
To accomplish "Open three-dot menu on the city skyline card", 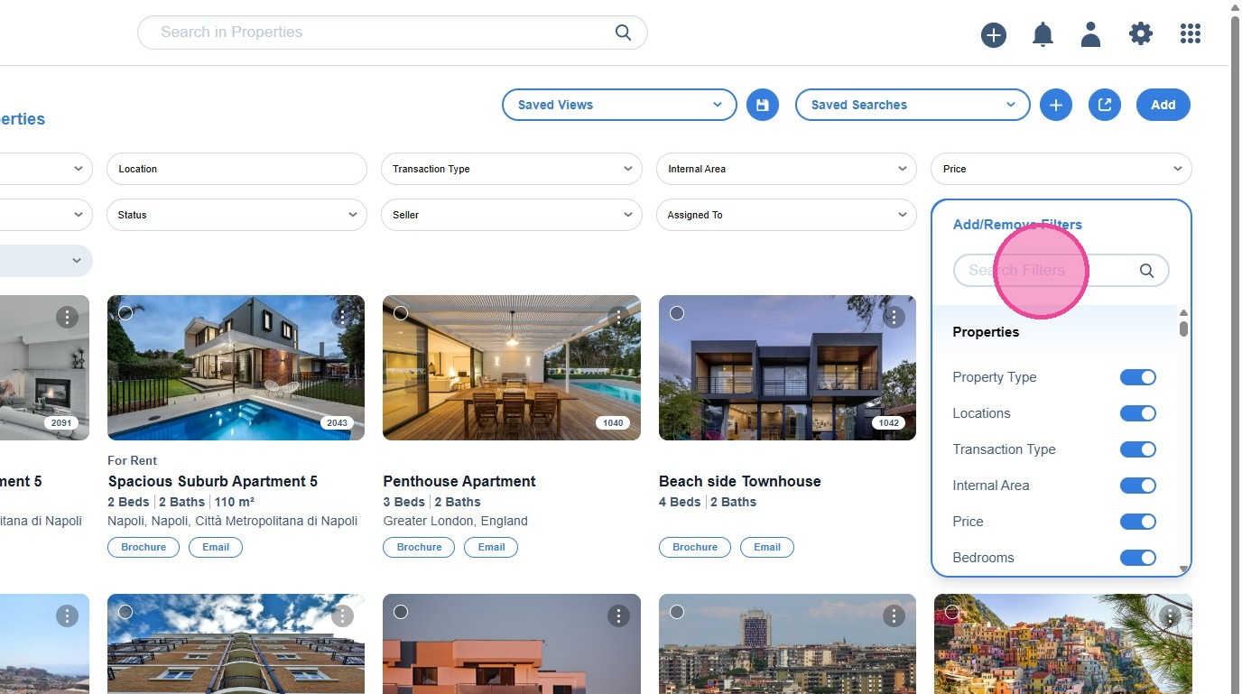I will [894, 615].
